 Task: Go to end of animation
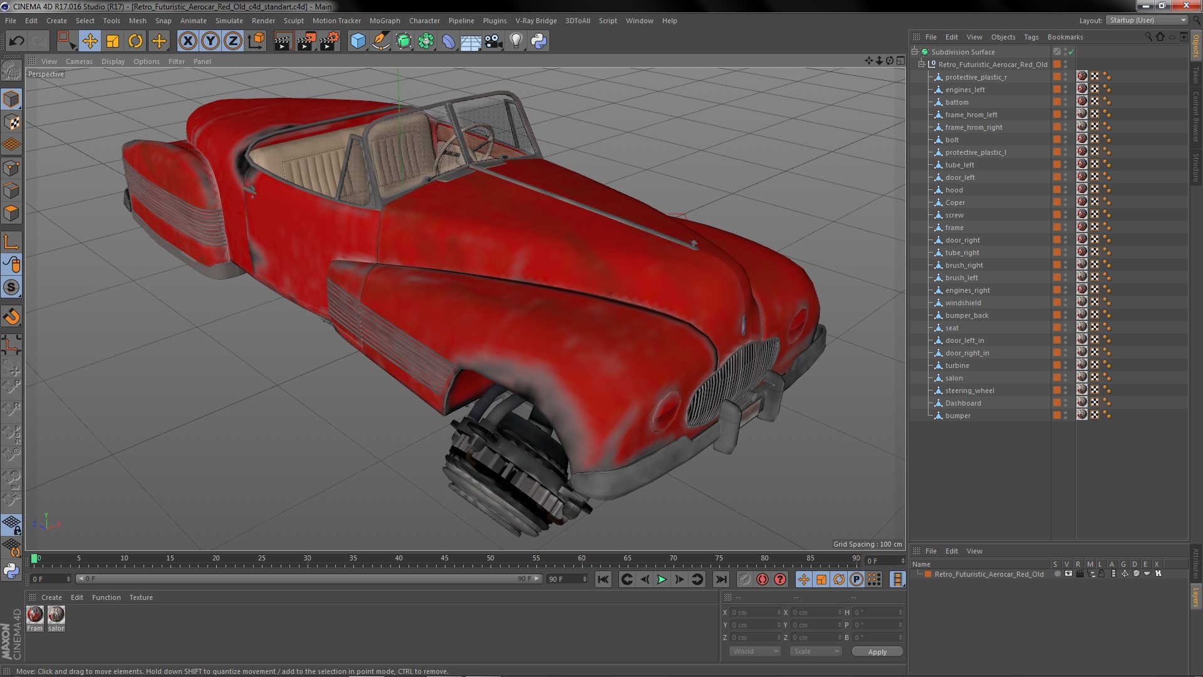point(721,580)
